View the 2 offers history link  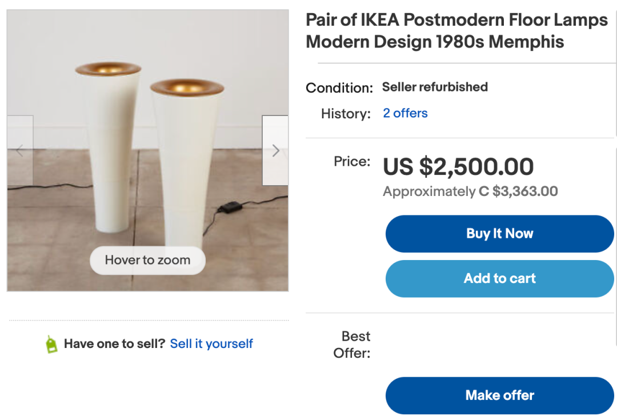405,113
